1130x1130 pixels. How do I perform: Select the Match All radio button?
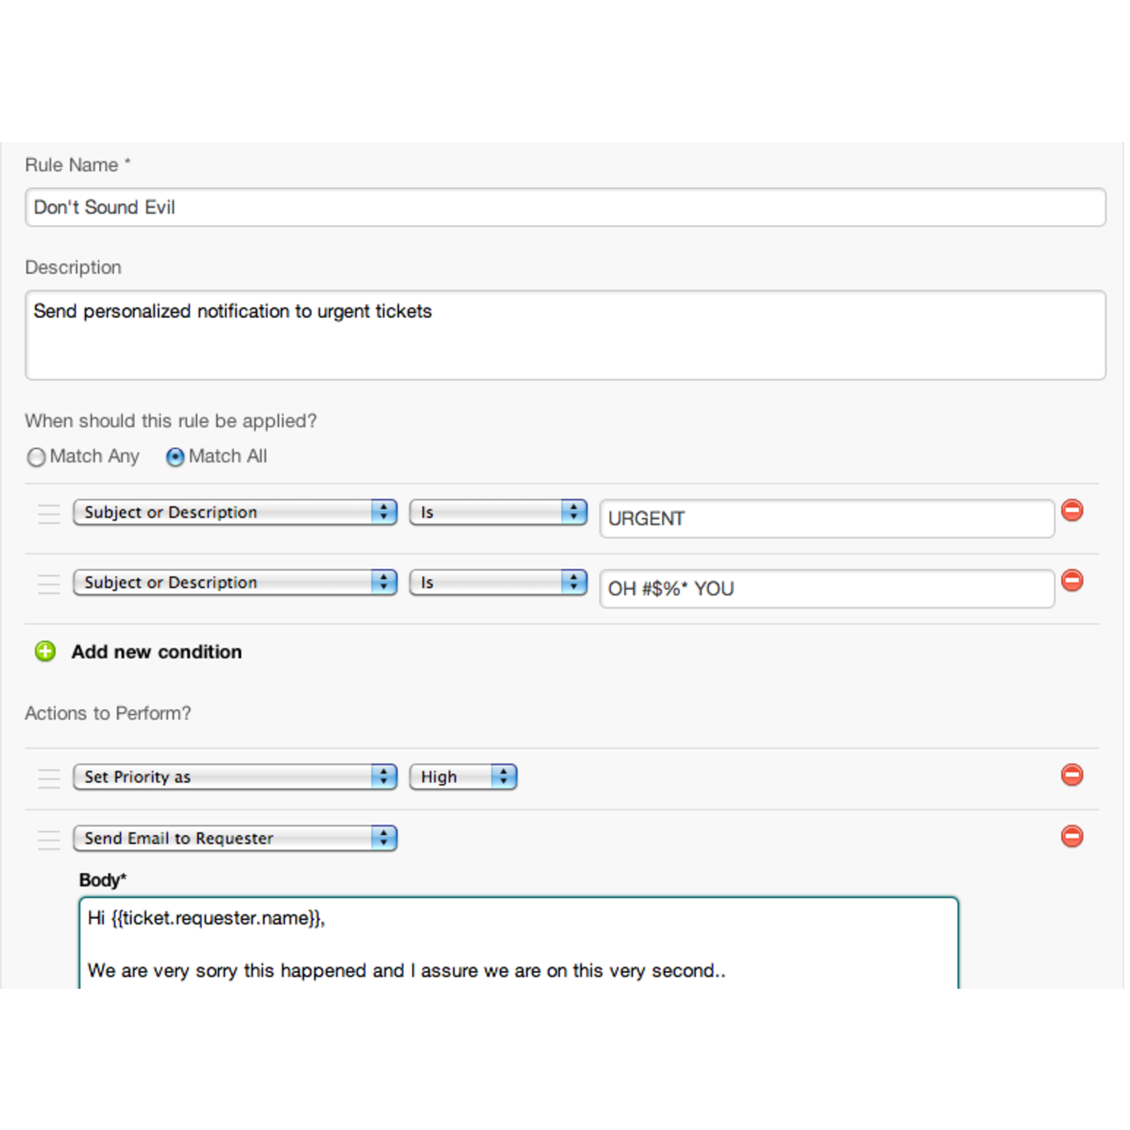175,457
